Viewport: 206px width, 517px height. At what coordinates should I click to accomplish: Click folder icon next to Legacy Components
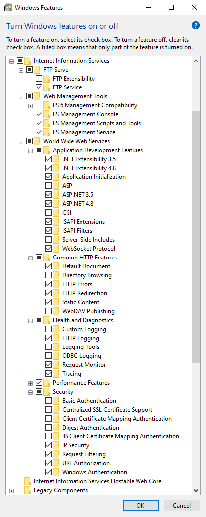coord(28,490)
